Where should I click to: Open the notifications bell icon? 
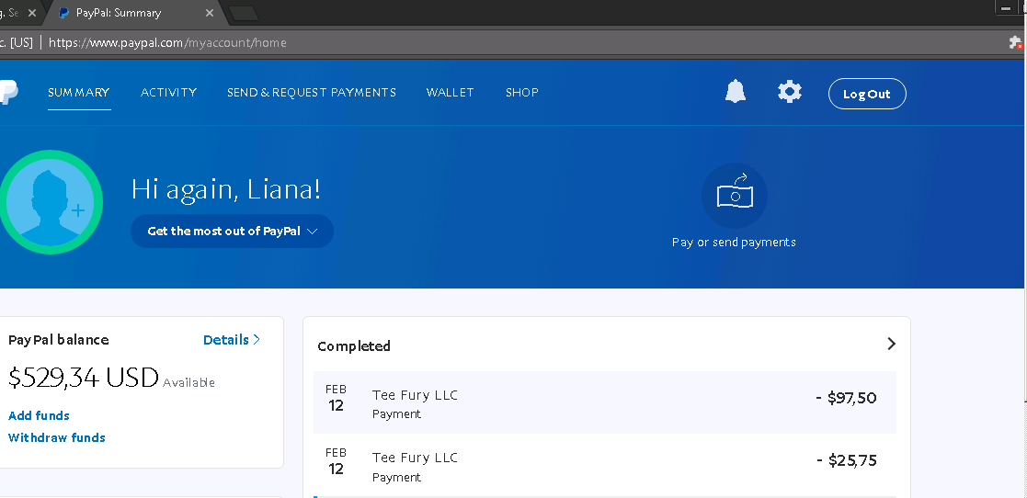pyautogui.click(x=736, y=92)
